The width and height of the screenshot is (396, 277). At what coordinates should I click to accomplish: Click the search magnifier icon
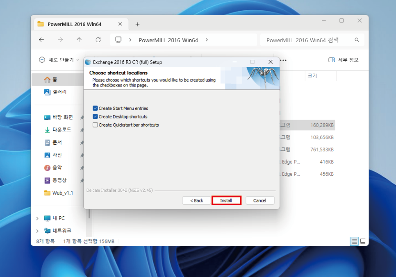pyautogui.click(x=357, y=40)
